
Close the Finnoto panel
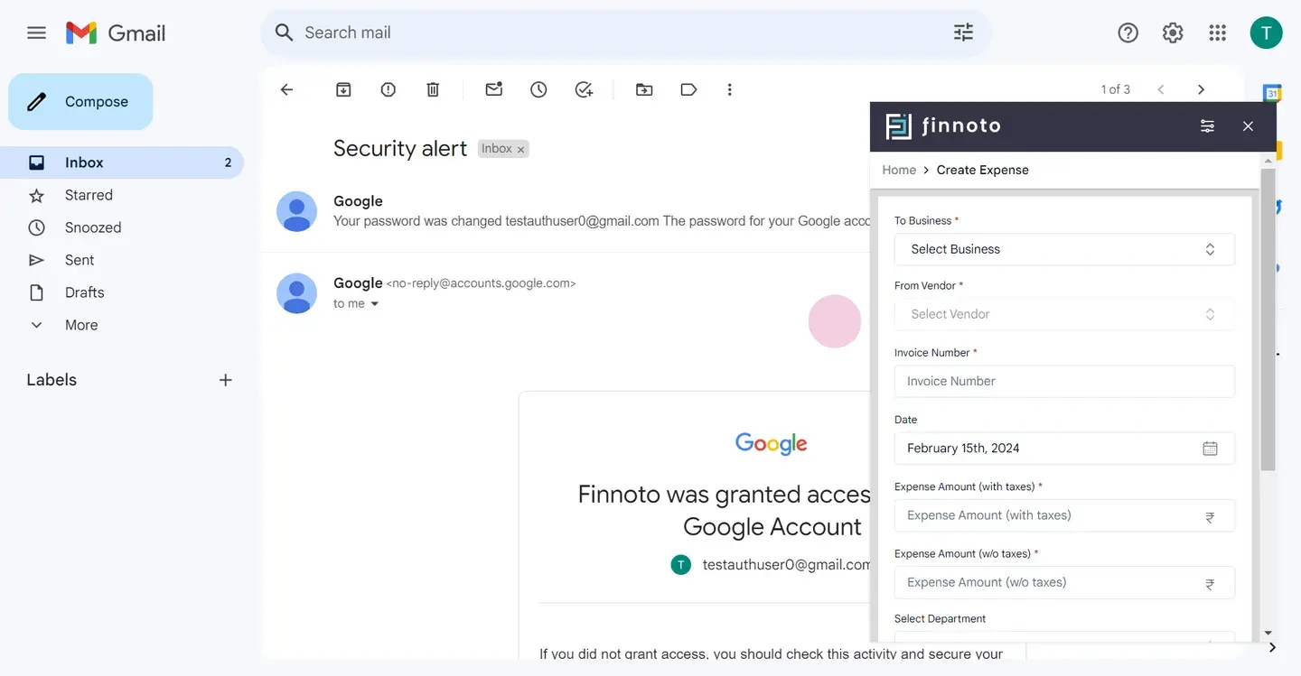pyautogui.click(x=1248, y=126)
